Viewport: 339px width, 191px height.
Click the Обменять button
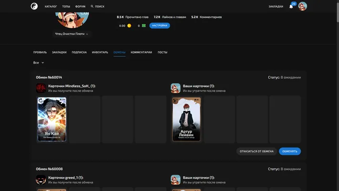pos(290,151)
